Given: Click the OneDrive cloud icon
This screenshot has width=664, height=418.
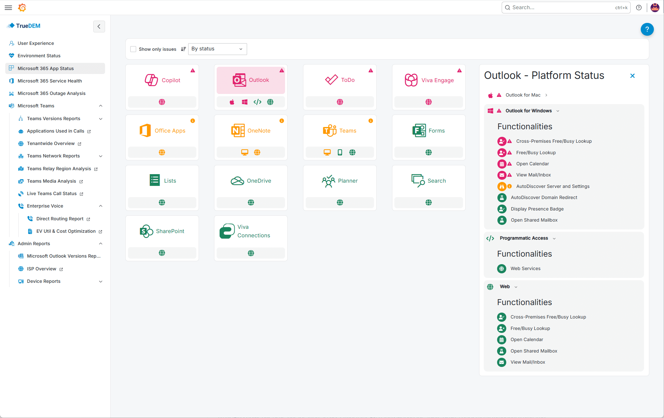Looking at the screenshot, I should (237, 181).
